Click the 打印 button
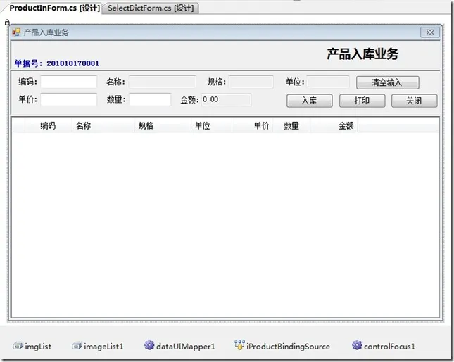Image resolution: width=454 pixels, height=362 pixels. tap(362, 101)
